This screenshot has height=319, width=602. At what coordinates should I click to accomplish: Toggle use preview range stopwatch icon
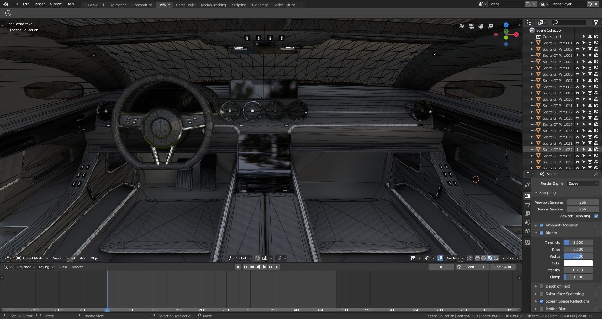(x=459, y=267)
